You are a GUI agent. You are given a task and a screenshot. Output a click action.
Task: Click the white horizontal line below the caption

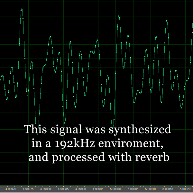(x=96, y=173)
